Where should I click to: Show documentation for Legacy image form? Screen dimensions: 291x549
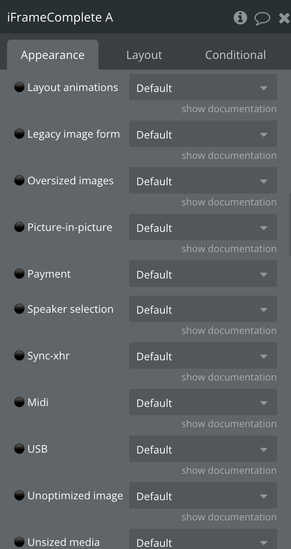coord(229,155)
